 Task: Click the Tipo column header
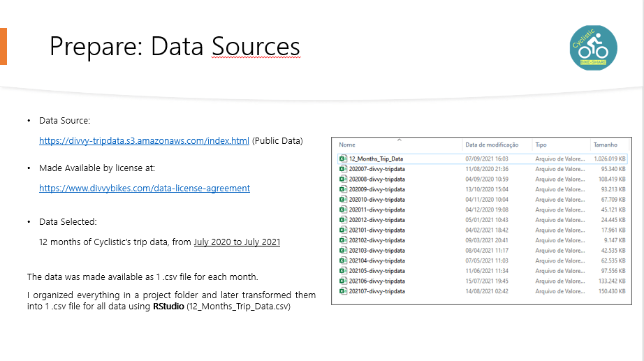541,145
